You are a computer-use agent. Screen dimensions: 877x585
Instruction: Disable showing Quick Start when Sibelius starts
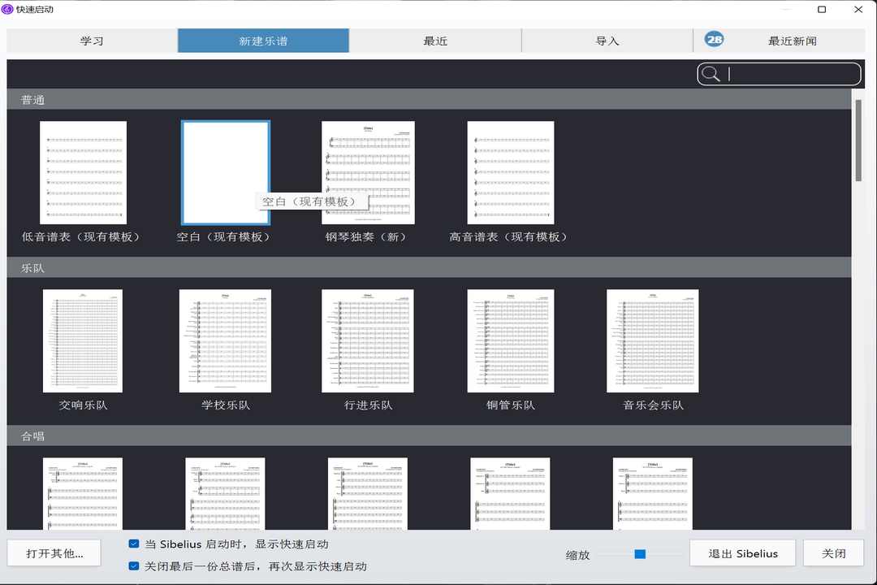click(x=134, y=544)
